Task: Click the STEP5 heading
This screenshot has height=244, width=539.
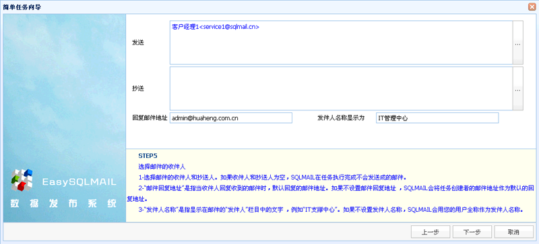Action: click(x=148, y=156)
